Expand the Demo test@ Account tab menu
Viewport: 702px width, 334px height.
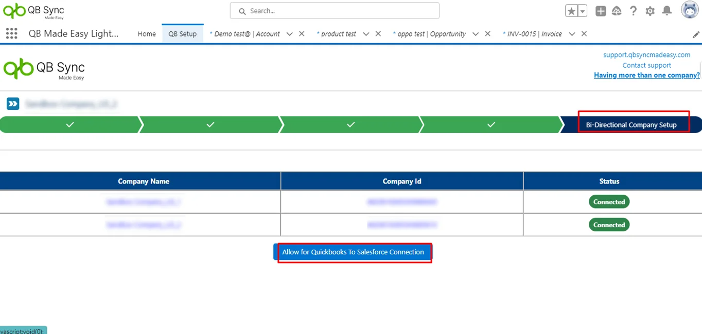290,34
